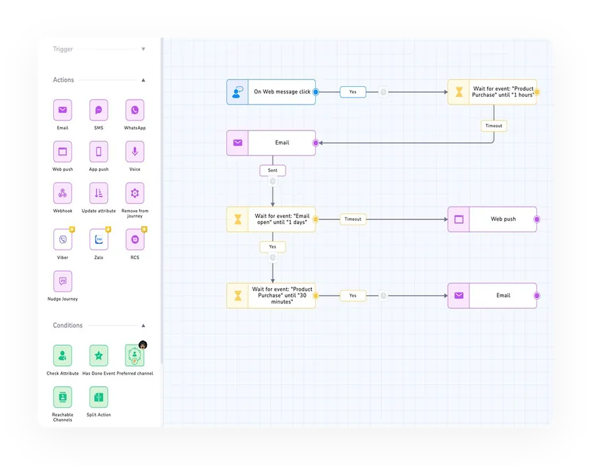
Task: Select the Email node after the 30 minutes wait
Action: click(492, 295)
